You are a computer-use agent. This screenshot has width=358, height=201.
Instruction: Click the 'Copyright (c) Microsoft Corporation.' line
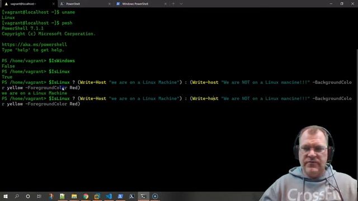coord(49,33)
